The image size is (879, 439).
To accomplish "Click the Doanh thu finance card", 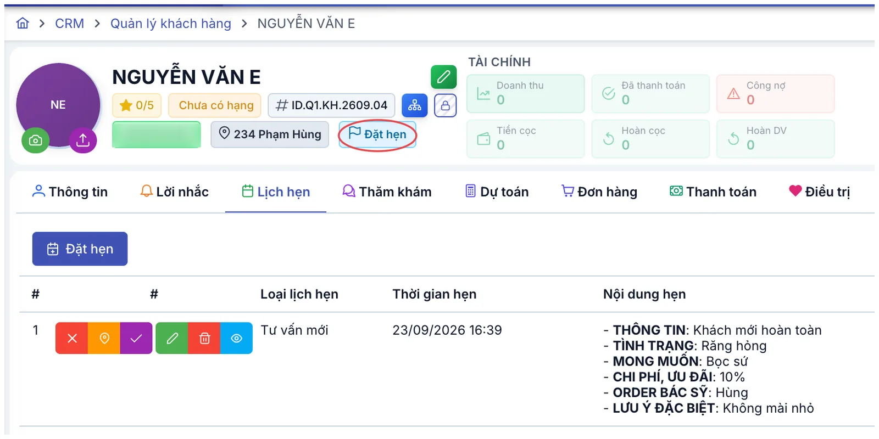I will (x=526, y=94).
